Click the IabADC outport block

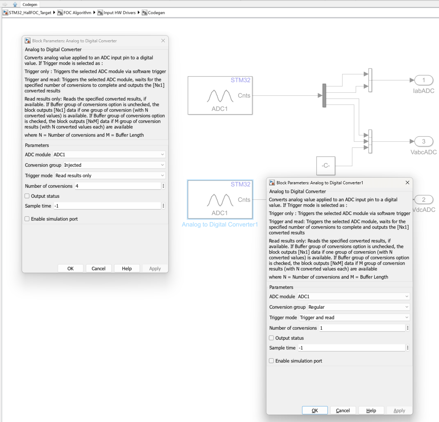(423, 80)
